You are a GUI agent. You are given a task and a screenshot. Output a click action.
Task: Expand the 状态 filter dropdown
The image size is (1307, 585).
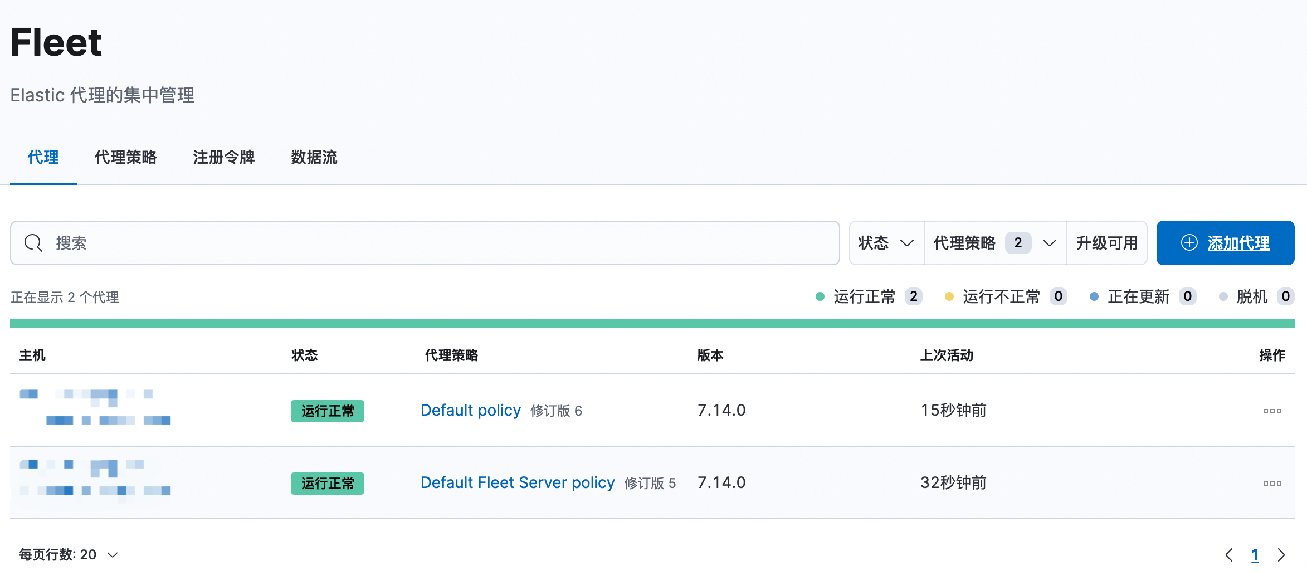(886, 243)
